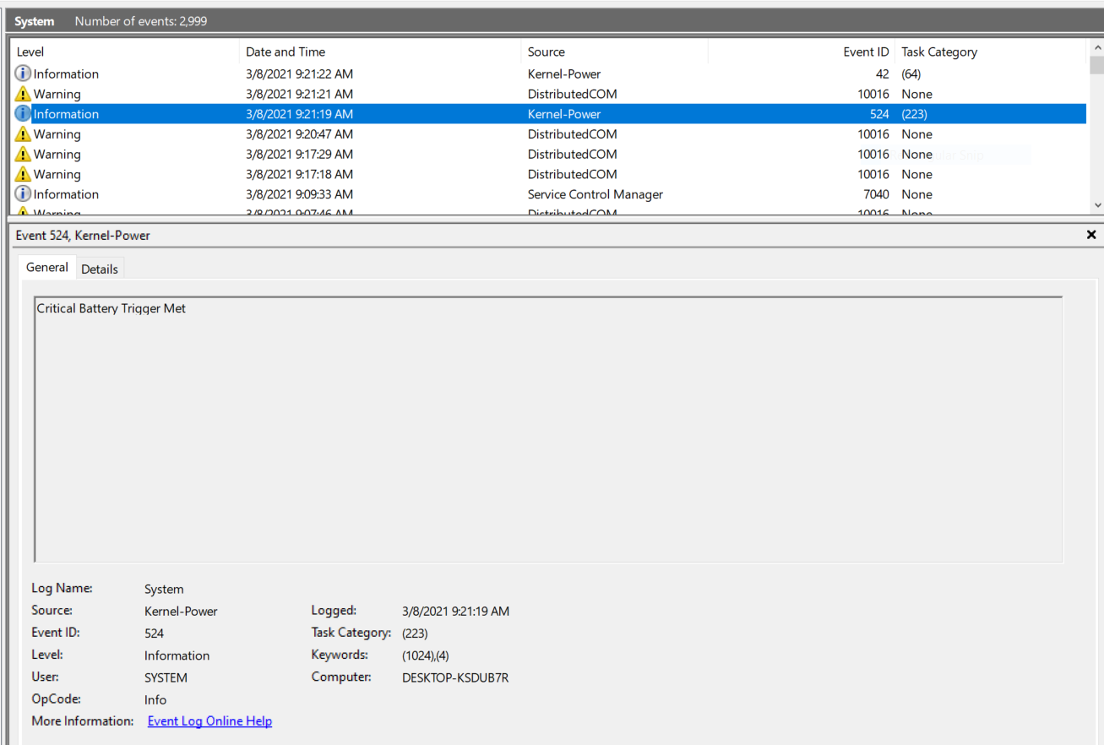Select the DistributedCOM warning at 9:17:18 AM
1104x745 pixels.
(x=549, y=175)
